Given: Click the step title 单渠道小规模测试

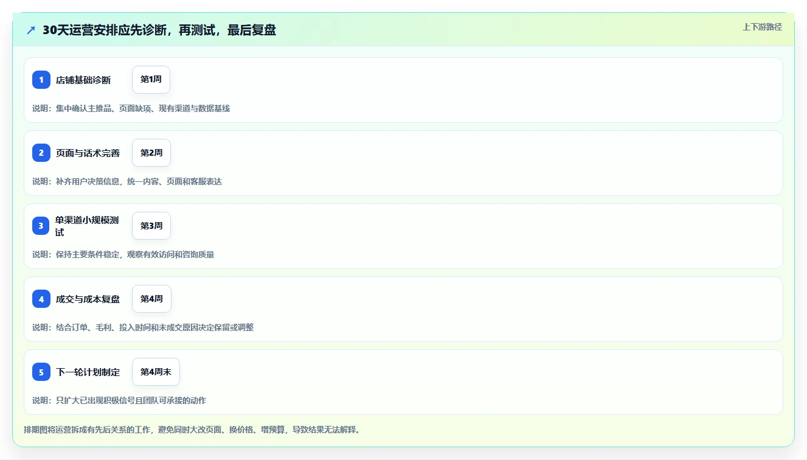Looking at the screenshot, I should 88,226.
